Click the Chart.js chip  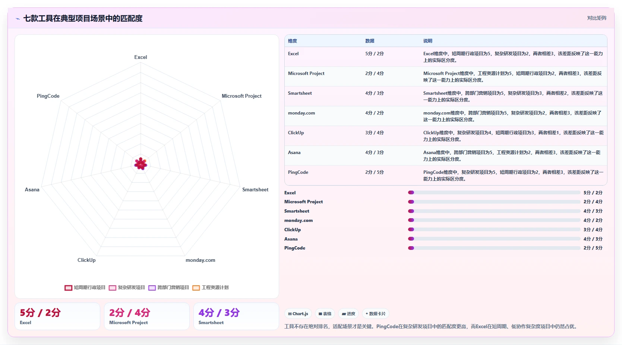(x=298, y=314)
